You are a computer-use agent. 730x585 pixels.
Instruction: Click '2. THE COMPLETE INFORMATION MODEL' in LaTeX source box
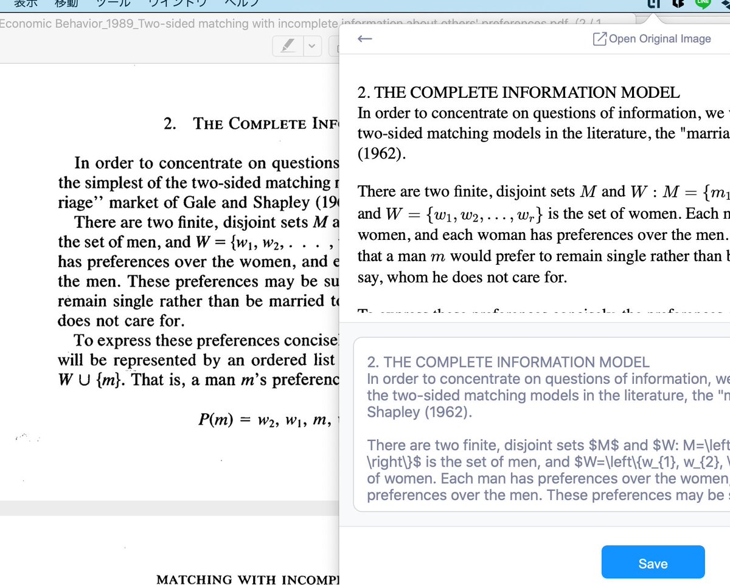pyautogui.click(x=509, y=362)
